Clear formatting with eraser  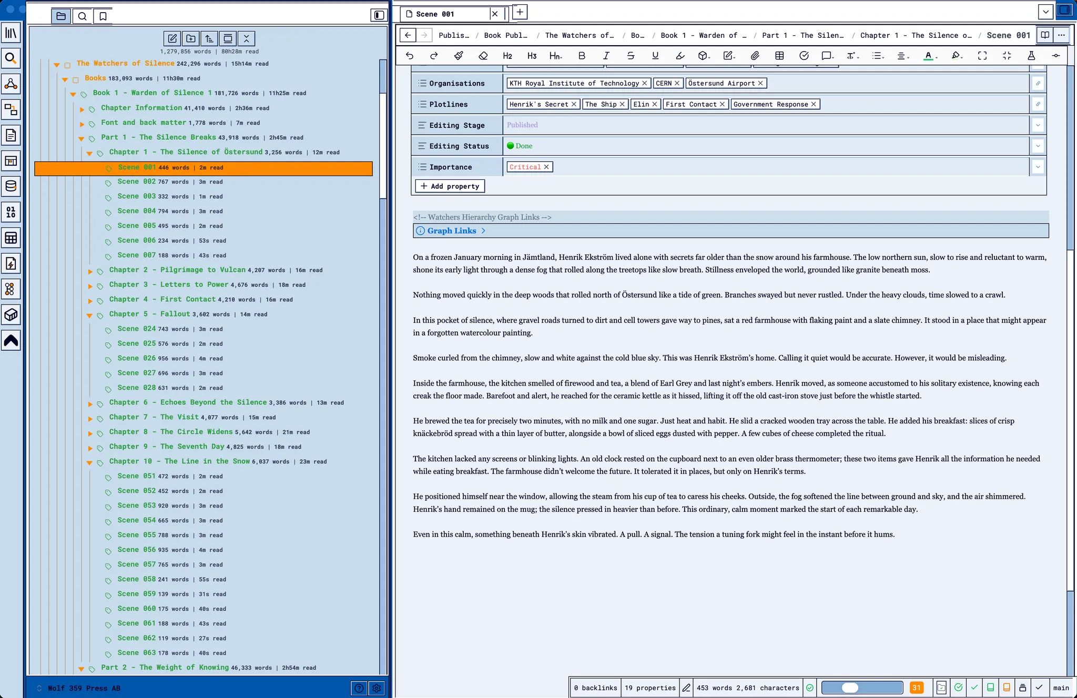tap(483, 56)
